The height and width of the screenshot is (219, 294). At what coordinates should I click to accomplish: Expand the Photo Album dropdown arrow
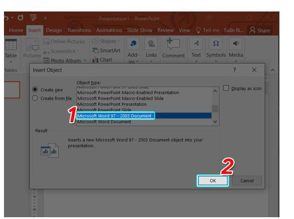[x=85, y=60]
